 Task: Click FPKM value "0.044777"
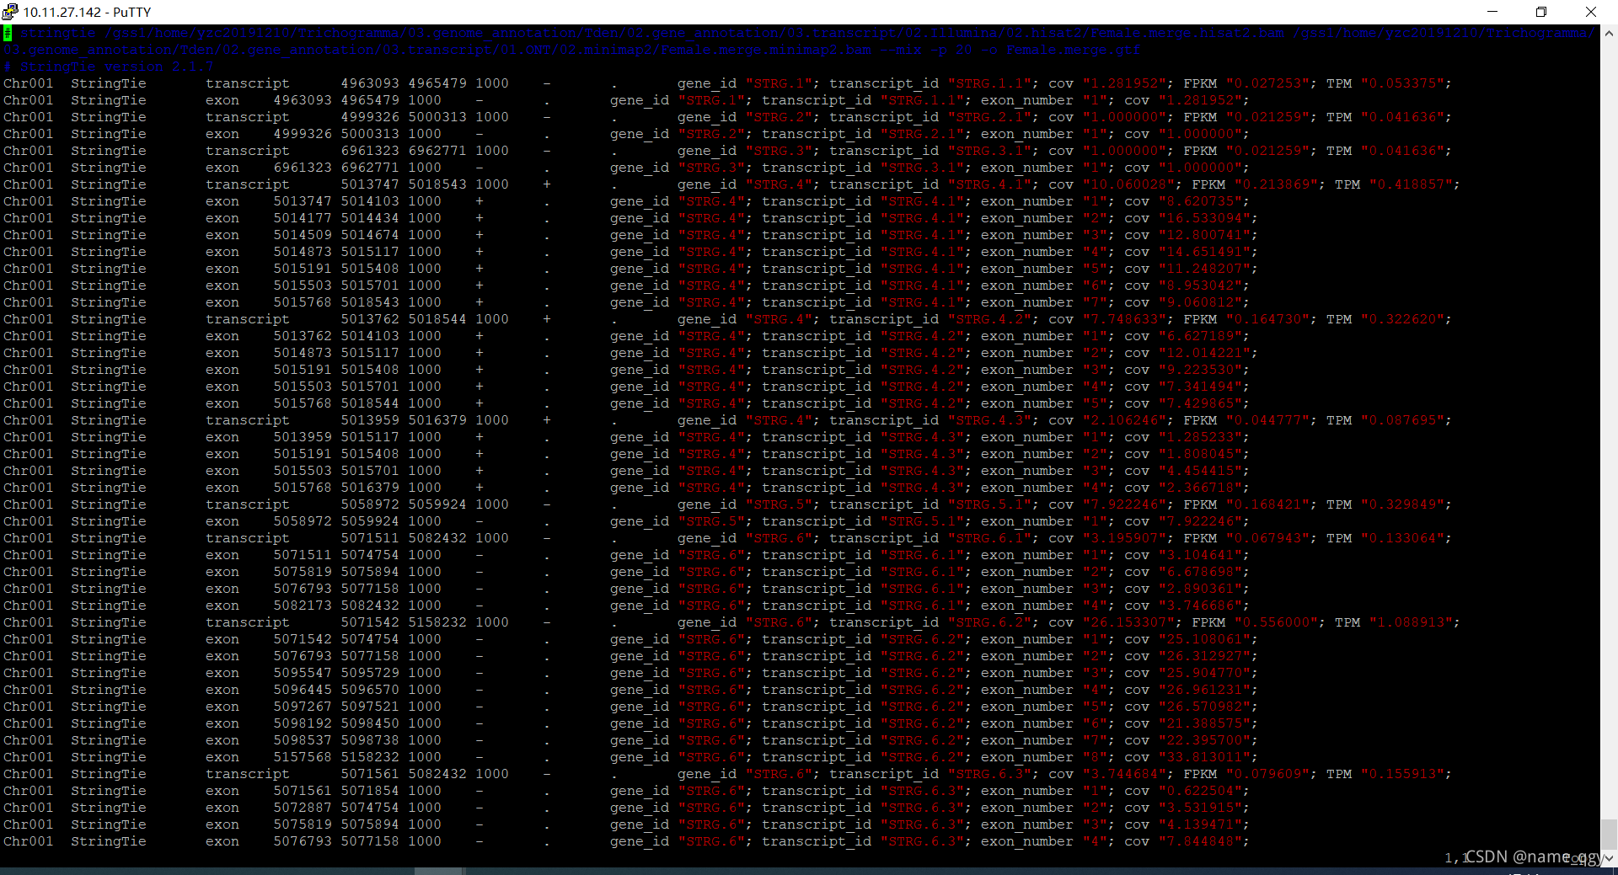coord(1267,420)
